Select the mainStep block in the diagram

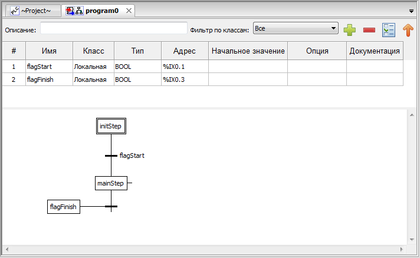(111, 183)
